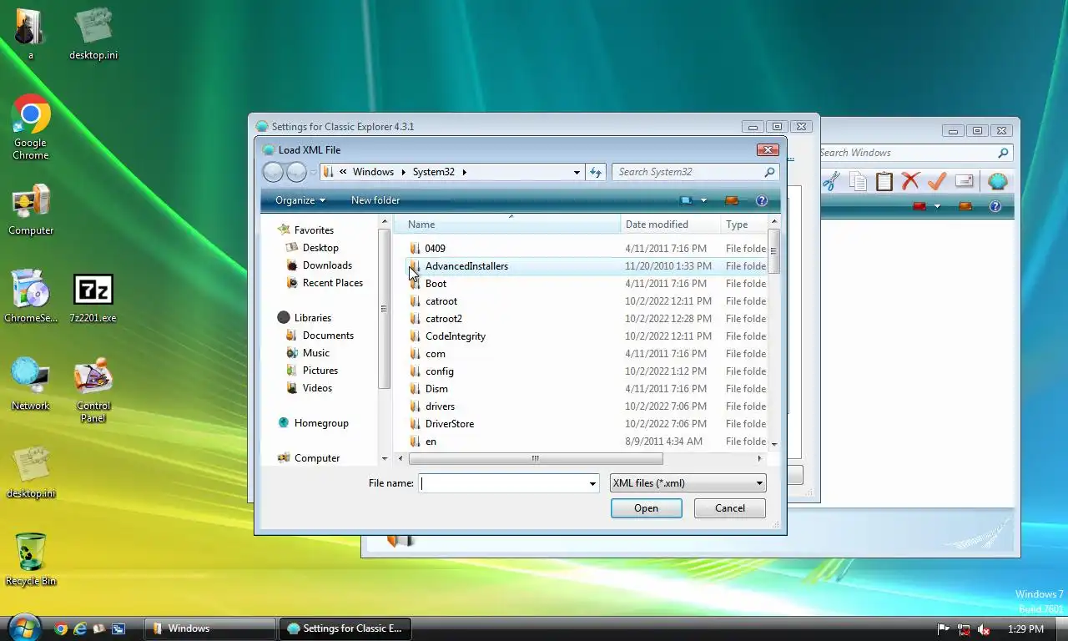The image size is (1068, 641).
Task: Open the Organize dropdown menu
Action: [300, 200]
